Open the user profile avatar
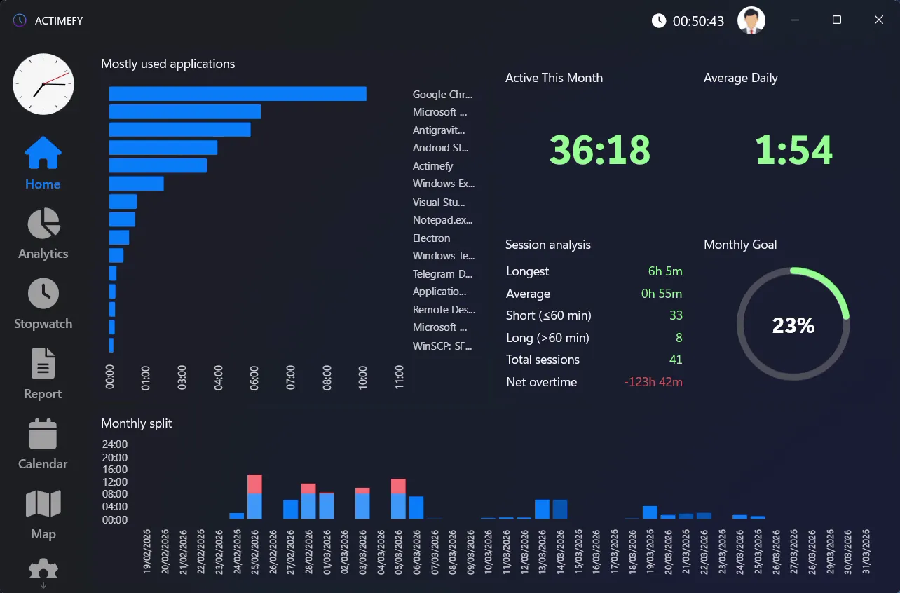 click(x=751, y=20)
